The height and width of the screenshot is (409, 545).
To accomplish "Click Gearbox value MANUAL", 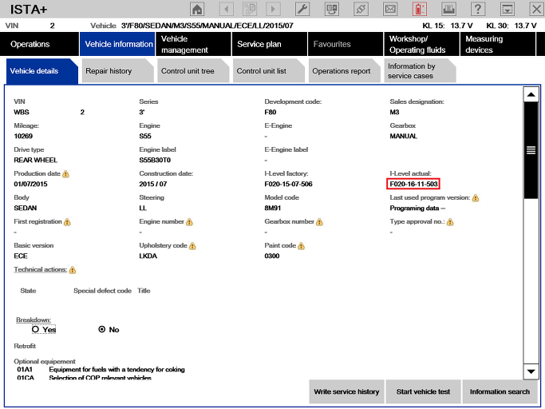I will 403,136.
